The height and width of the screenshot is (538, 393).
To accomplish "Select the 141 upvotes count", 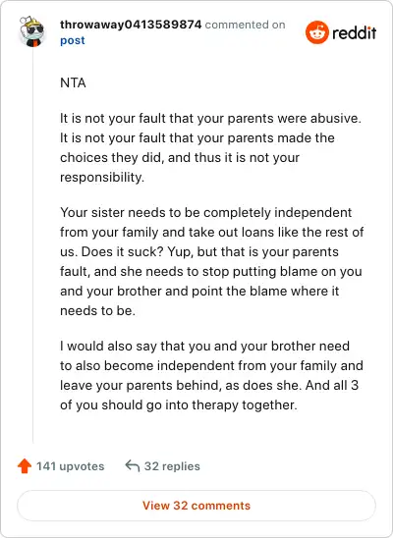I will click(x=71, y=466).
